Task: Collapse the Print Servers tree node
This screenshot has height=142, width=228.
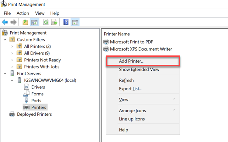Action: (x=5, y=74)
